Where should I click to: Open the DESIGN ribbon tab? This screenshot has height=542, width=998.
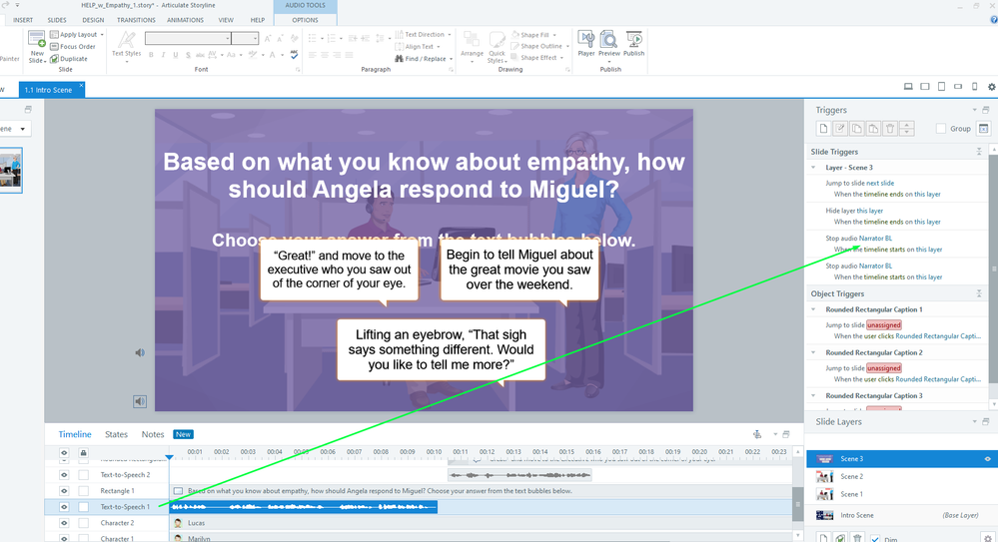(x=93, y=20)
